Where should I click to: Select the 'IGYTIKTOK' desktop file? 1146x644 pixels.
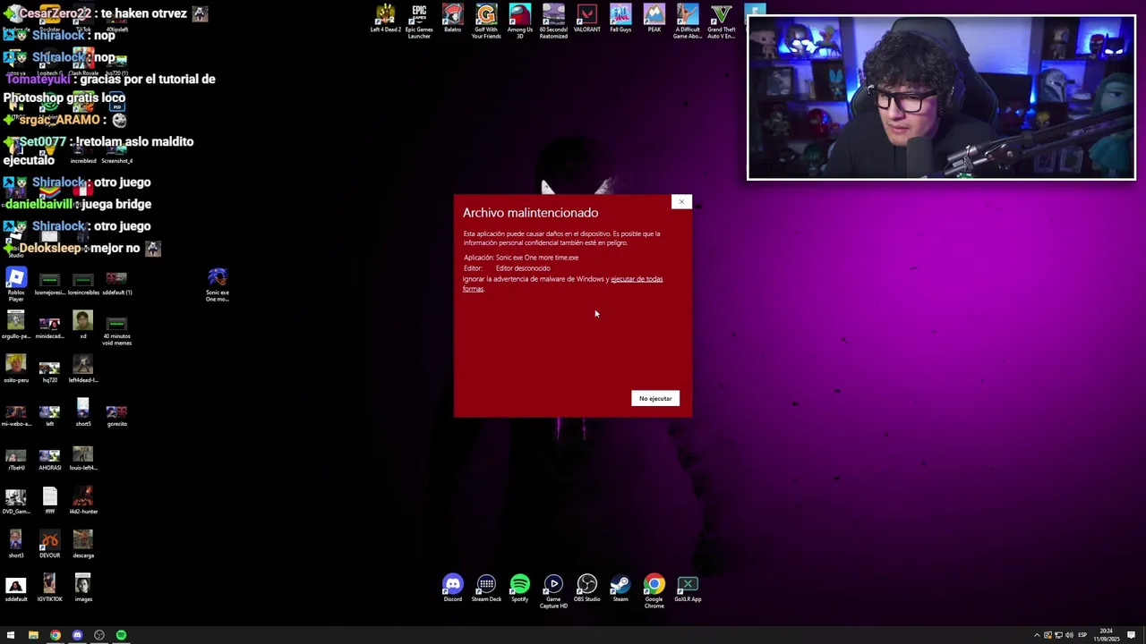click(x=49, y=589)
